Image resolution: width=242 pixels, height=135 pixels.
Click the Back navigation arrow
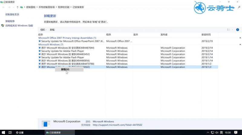point(4,7)
